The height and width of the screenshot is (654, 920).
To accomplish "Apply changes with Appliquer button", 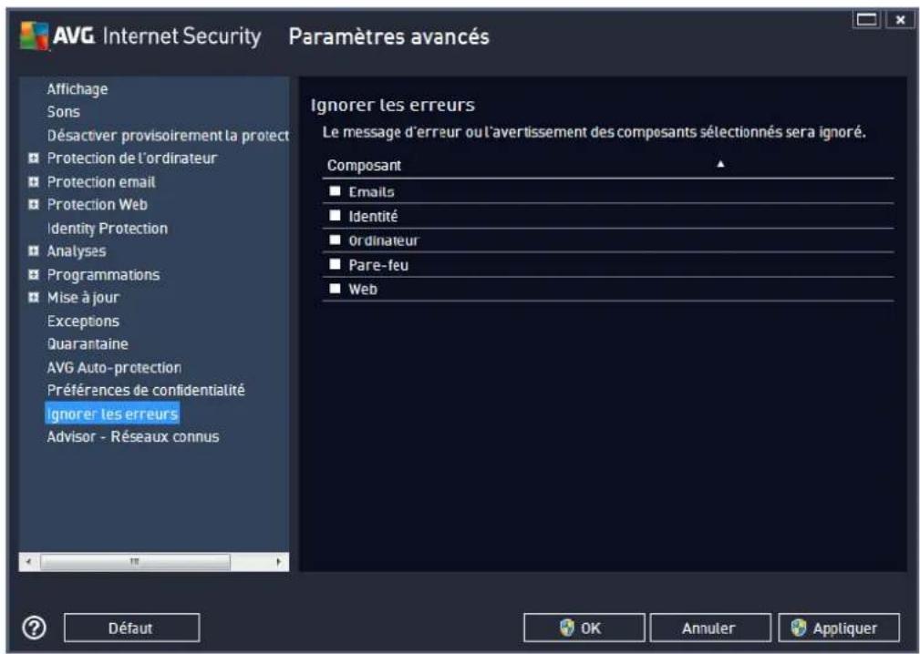I will point(839,628).
